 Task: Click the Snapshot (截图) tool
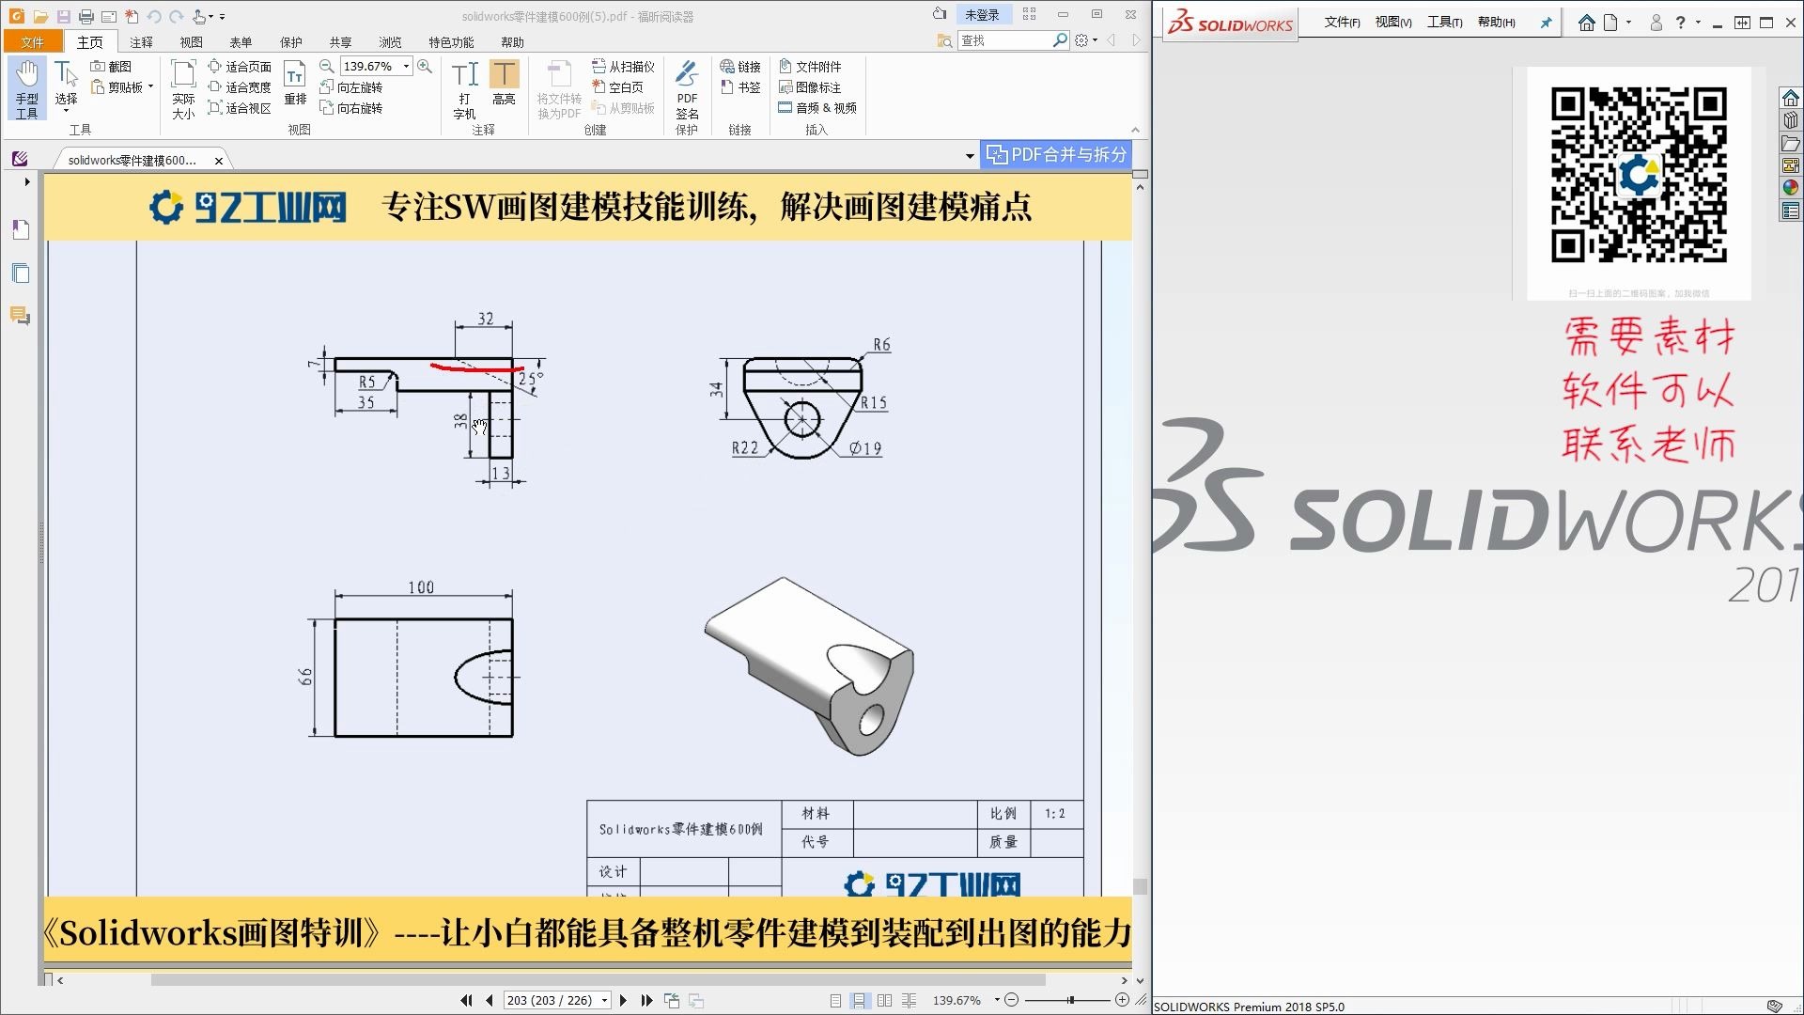111,67
